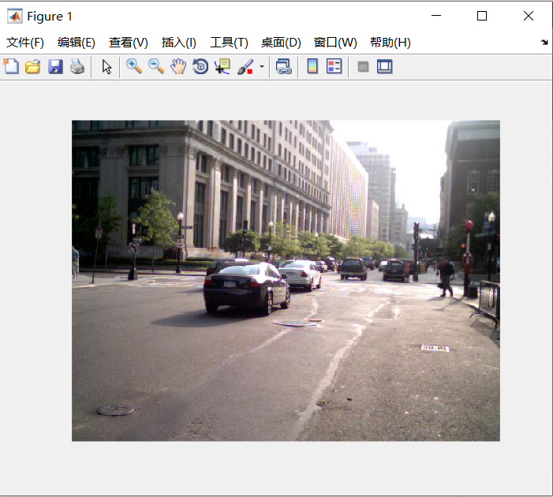Open the 文件(F) menu
Screen dimensions: 553x497
coord(25,43)
